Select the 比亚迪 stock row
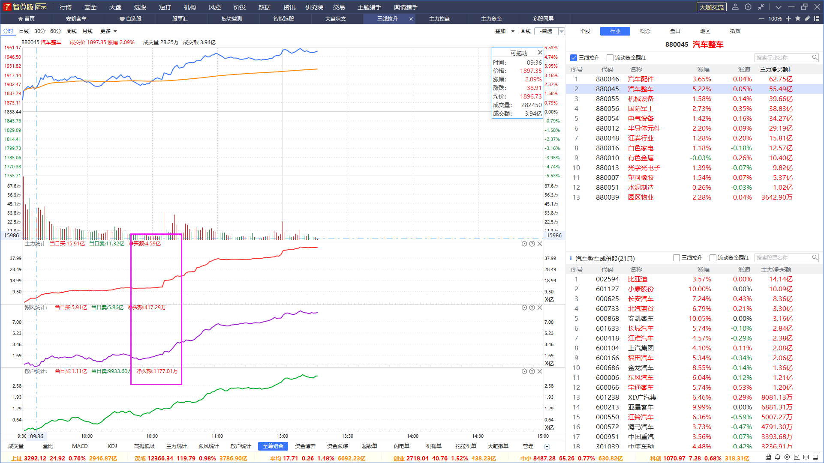Image resolution: width=824 pixels, height=463 pixels. [x=695, y=279]
